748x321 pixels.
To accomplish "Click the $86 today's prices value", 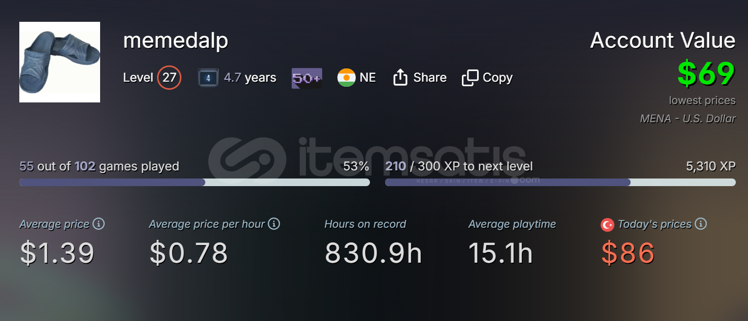I will click(628, 253).
